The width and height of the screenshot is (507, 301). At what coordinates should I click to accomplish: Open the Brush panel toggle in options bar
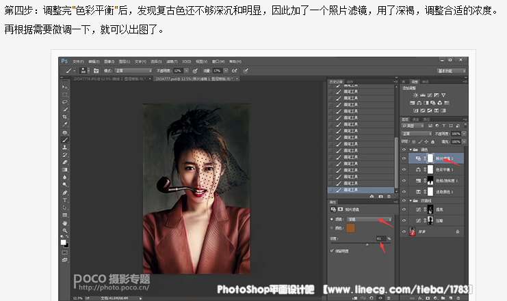click(96, 71)
